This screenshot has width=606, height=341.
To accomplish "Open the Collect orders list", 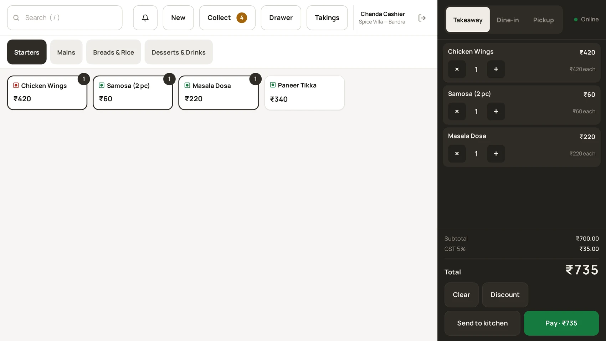I will [227, 18].
